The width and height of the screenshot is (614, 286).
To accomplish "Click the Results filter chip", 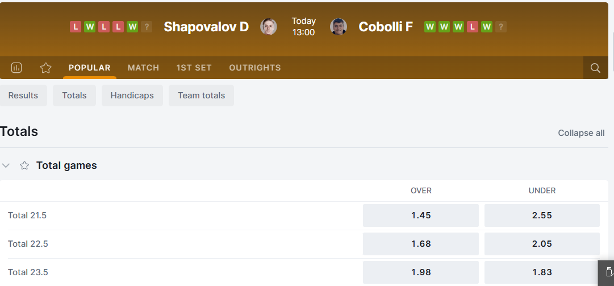I will (23, 96).
